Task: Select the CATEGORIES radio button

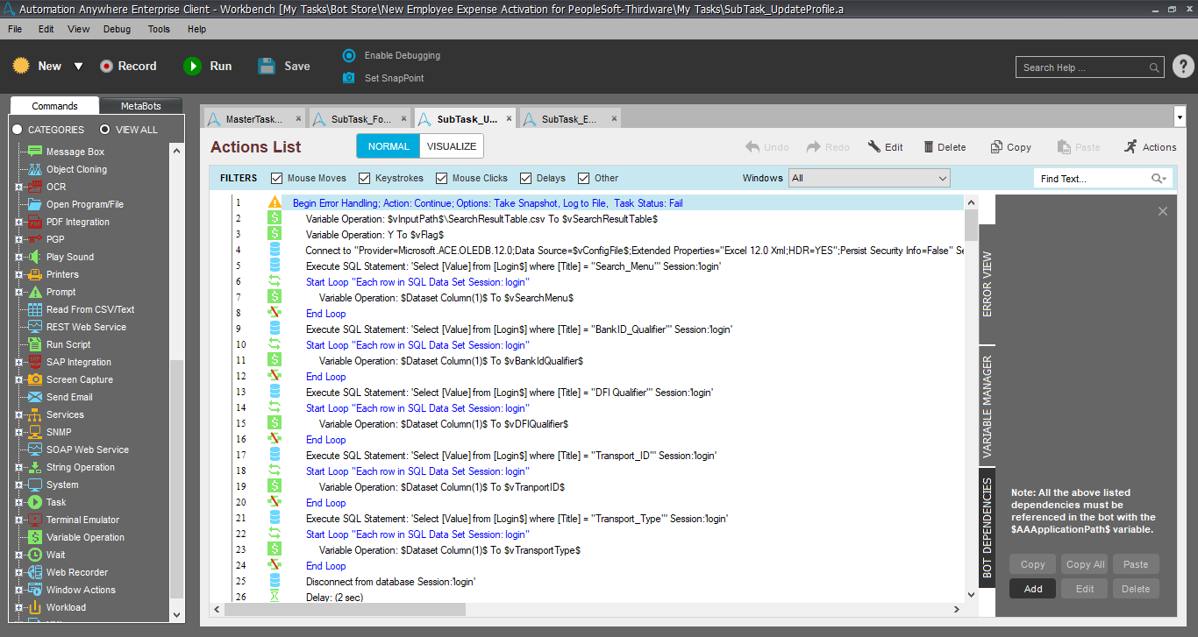Action: point(18,130)
